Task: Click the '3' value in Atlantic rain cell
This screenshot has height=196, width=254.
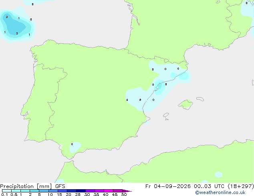Action: tap(7, 17)
